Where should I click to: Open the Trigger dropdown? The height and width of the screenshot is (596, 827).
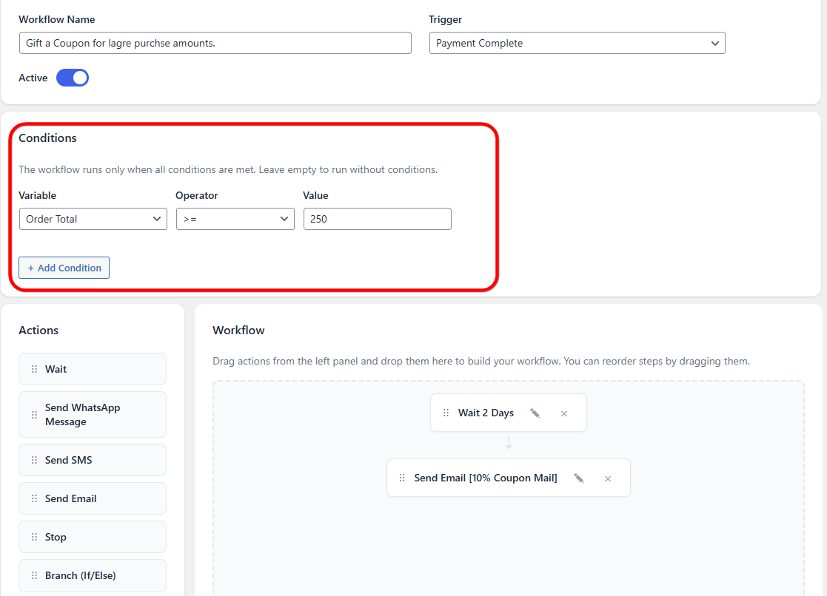(577, 43)
